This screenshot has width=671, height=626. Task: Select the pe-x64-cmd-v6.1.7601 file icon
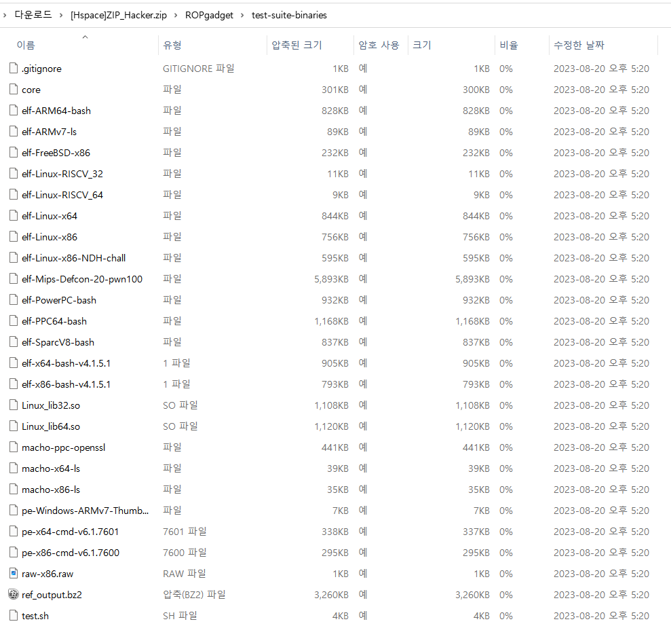point(14,531)
